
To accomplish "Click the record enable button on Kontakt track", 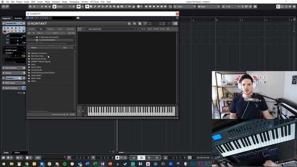I will (x=5, y=32).
